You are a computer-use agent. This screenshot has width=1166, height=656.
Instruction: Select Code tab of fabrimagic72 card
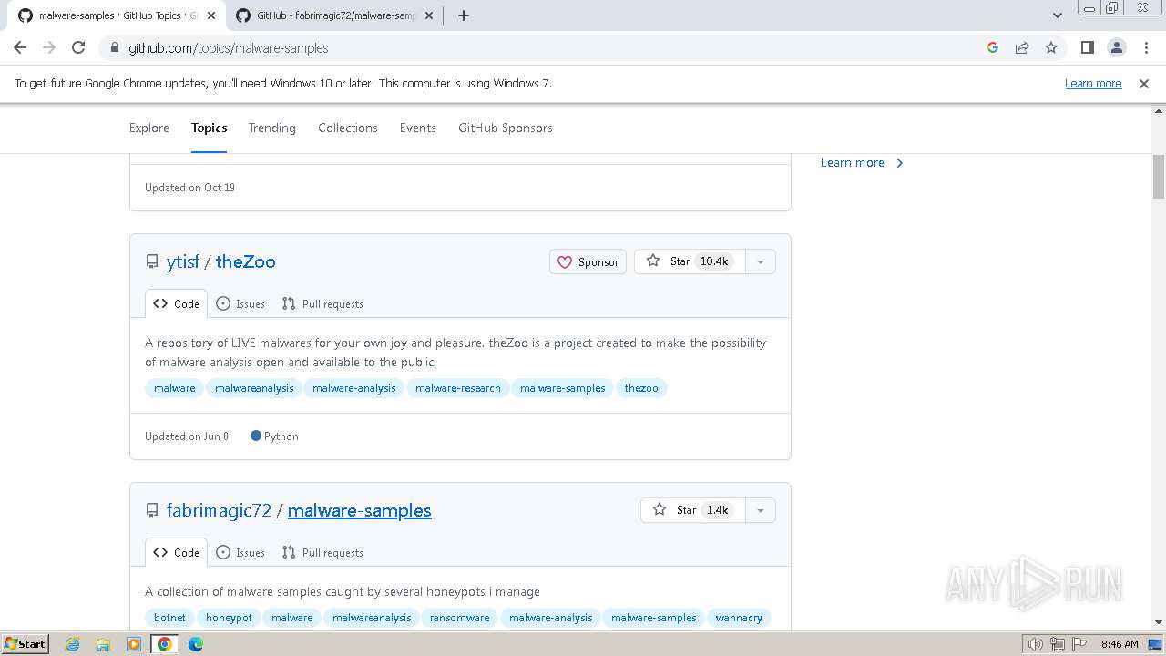click(x=177, y=552)
